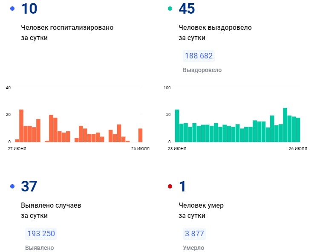Click the large number 45 recovered count
This screenshot has width=320, height=252.
(187, 9)
